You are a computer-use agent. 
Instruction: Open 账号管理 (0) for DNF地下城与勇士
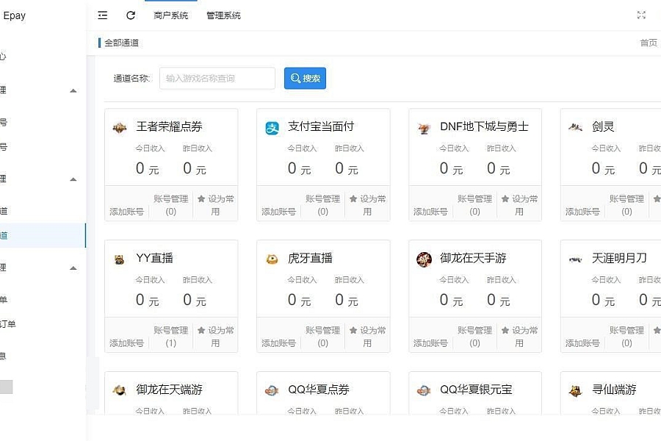click(474, 204)
